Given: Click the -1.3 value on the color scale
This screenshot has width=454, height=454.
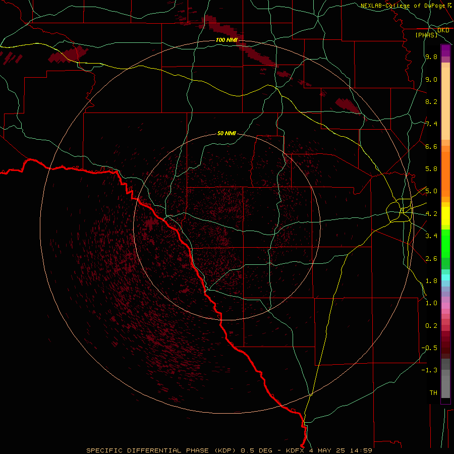Looking at the screenshot, I should [429, 370].
